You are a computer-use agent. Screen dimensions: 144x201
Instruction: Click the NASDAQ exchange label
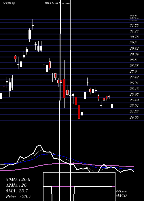9,3
